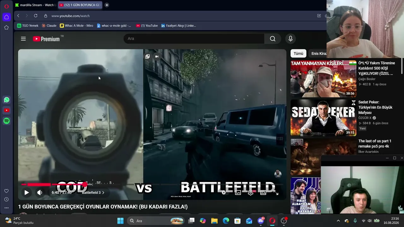Open the Ö*L*Ü Yakım Törenine video thumbnail
The height and width of the screenshot is (227, 404).
324,79
